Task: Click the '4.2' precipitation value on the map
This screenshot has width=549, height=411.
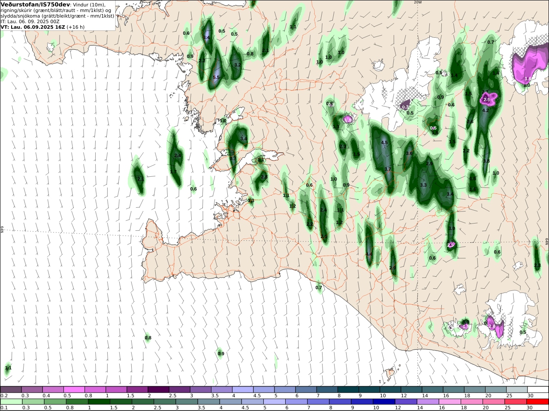Action: coord(486,110)
